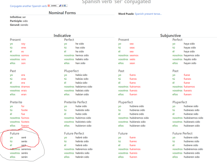Screen dimensions: 217x166
Task: Click the perfect form 'has sido'
Action: coord(80,48)
